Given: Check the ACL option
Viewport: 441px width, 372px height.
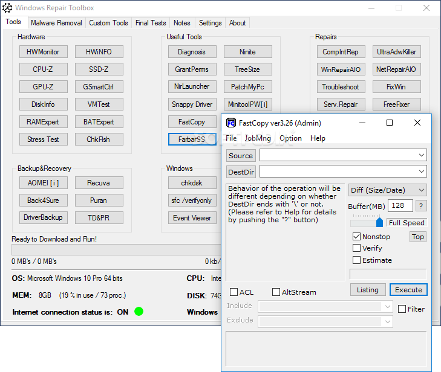Looking at the screenshot, I should pos(234,292).
